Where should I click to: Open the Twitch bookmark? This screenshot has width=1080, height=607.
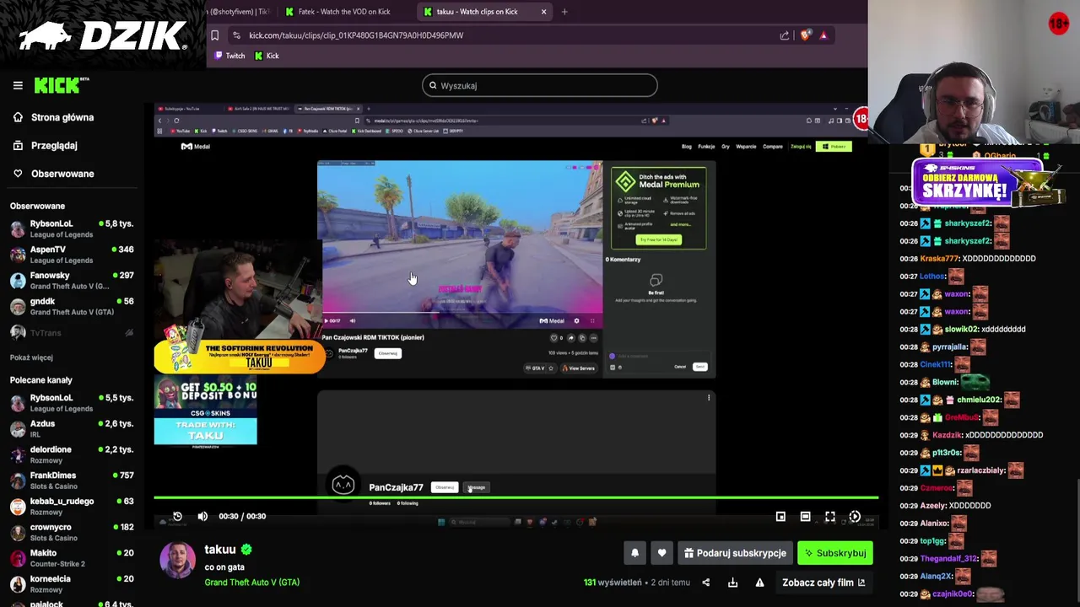[x=229, y=56]
